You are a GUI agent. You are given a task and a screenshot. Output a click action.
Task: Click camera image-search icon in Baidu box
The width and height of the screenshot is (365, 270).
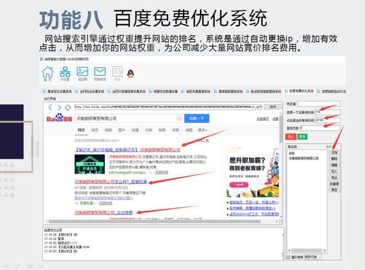179,118
